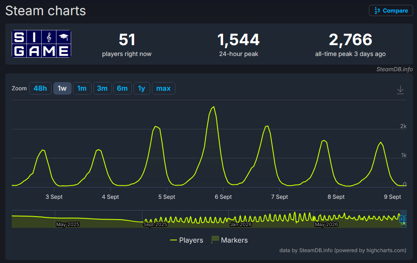Open highcharts.com data credit link
417x263 pixels.
(x=386, y=250)
